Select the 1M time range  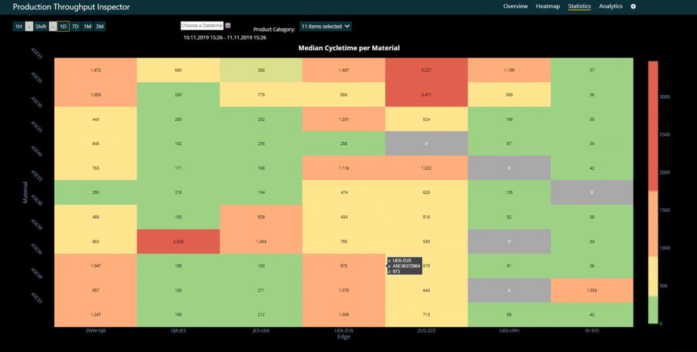coord(87,26)
